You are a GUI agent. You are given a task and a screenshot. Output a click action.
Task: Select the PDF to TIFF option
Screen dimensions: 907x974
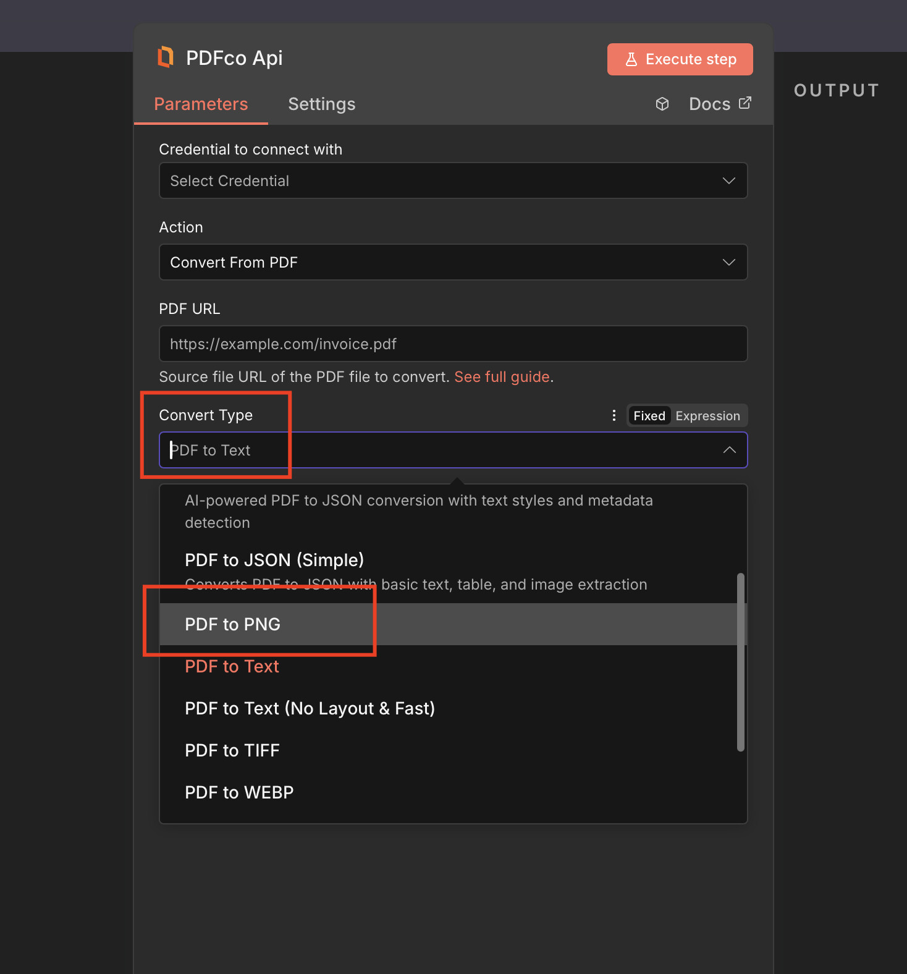tap(232, 750)
